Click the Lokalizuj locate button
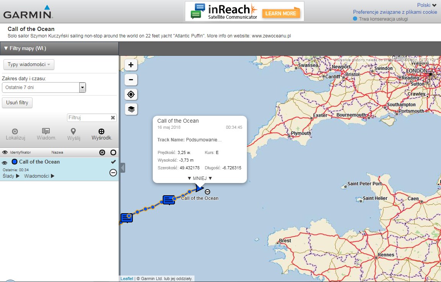This screenshot has height=282, width=441. tap(15, 134)
